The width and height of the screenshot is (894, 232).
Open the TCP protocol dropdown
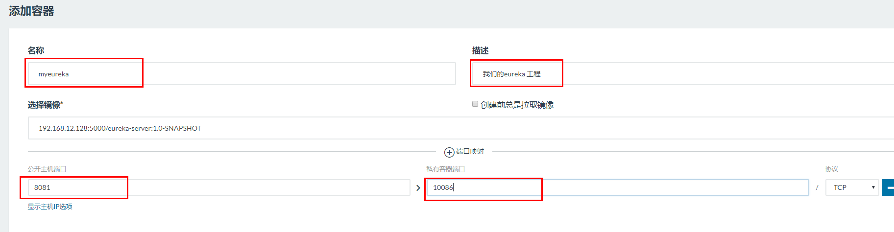coord(852,187)
